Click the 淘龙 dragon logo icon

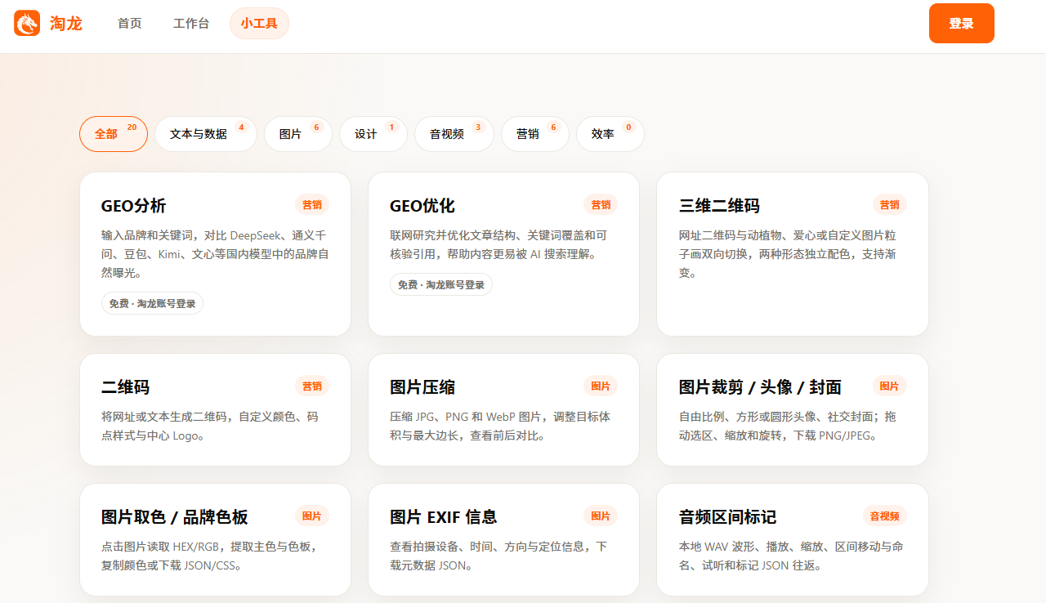[27, 23]
